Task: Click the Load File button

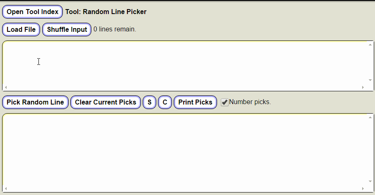Action: 21,30
